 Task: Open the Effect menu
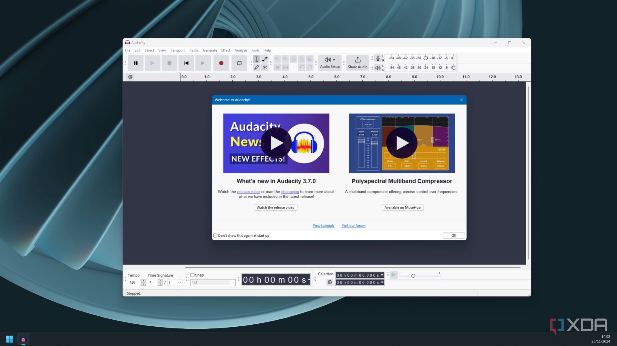[x=226, y=50]
